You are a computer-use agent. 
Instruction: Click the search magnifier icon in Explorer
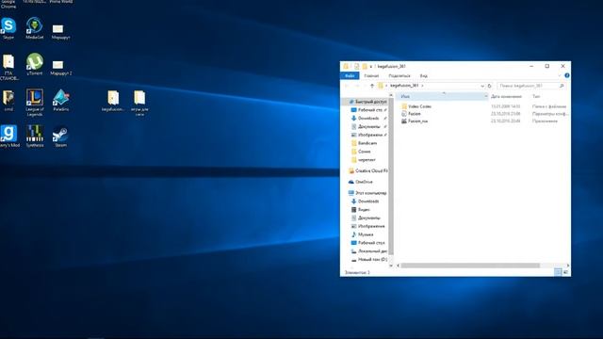[x=562, y=86]
